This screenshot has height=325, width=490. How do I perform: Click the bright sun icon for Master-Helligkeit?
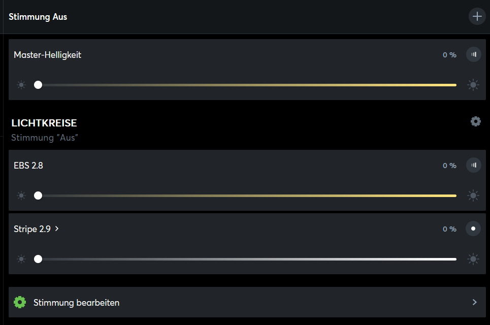(473, 85)
